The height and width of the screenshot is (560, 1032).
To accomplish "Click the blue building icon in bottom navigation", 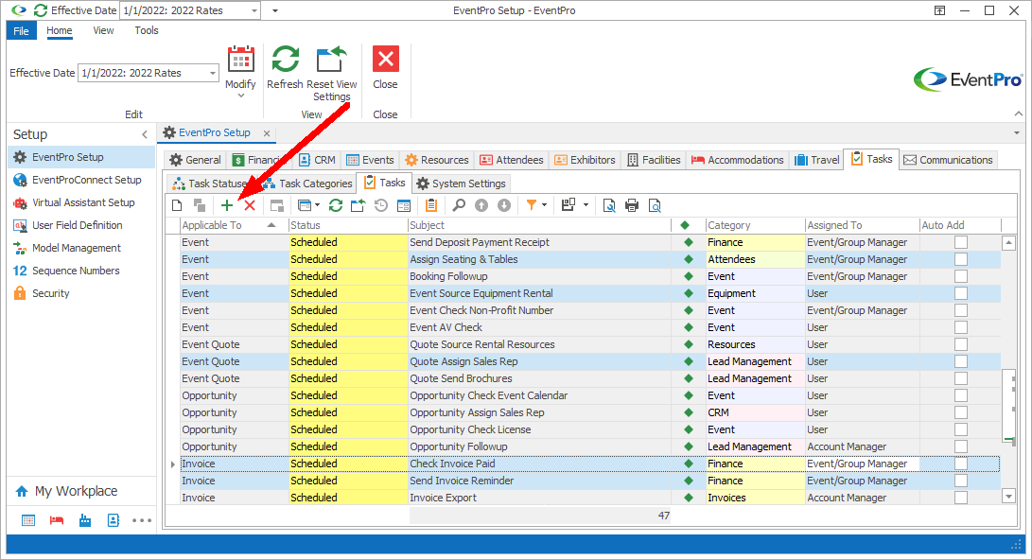I will tap(85, 520).
